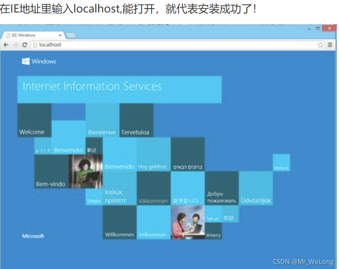The image size is (339, 269).
Task: Click the Üdvözöljük tile
Action: click(256, 188)
